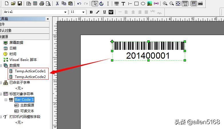Close the toolbox panel
The image size is (224, 129).
tap(48, 19)
